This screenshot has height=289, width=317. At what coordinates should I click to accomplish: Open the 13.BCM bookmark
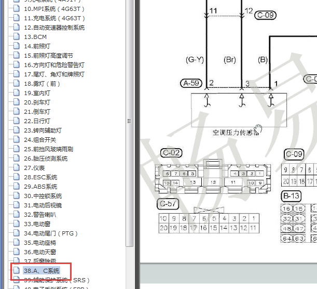click(x=35, y=37)
